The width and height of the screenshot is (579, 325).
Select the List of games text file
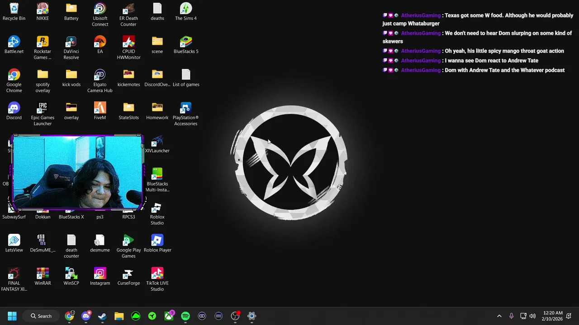pyautogui.click(x=186, y=78)
